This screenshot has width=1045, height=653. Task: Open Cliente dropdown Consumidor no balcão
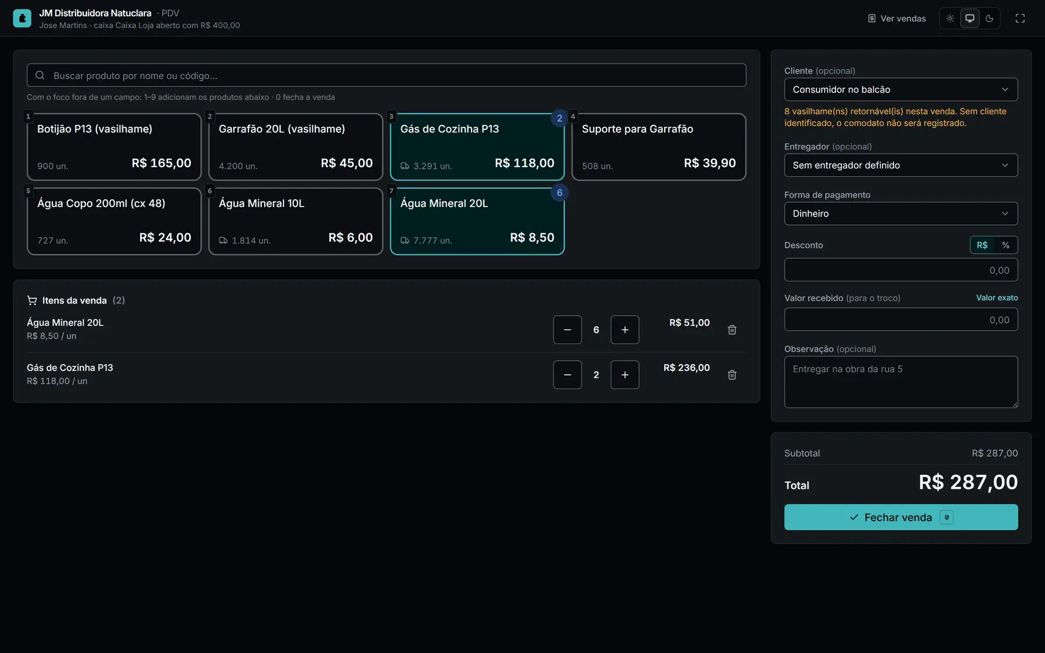tap(901, 89)
